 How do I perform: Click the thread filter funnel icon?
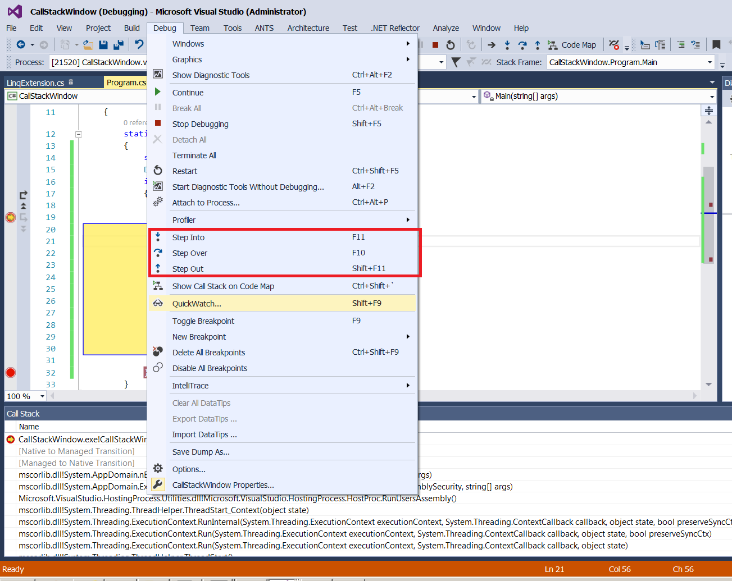[x=456, y=62]
